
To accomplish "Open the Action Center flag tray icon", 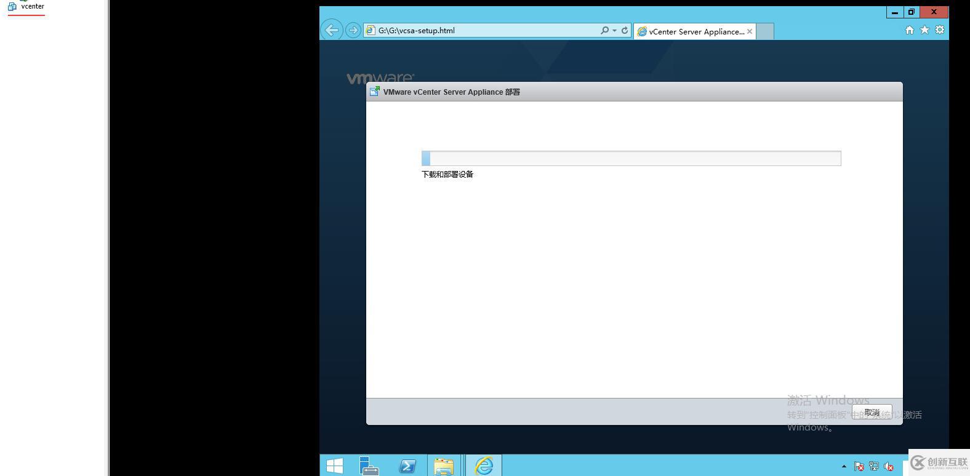I will pyautogui.click(x=859, y=467).
